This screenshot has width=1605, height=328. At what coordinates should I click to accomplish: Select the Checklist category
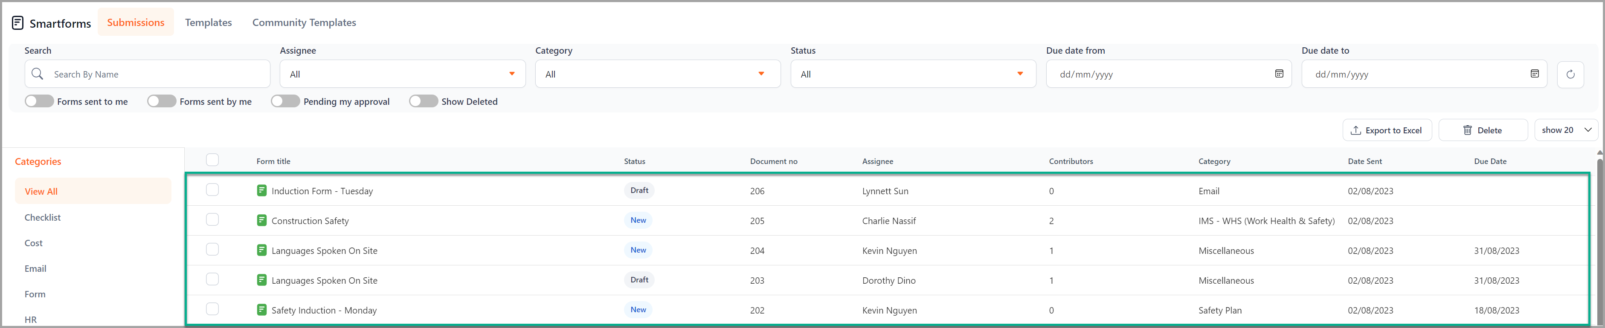[x=42, y=217]
